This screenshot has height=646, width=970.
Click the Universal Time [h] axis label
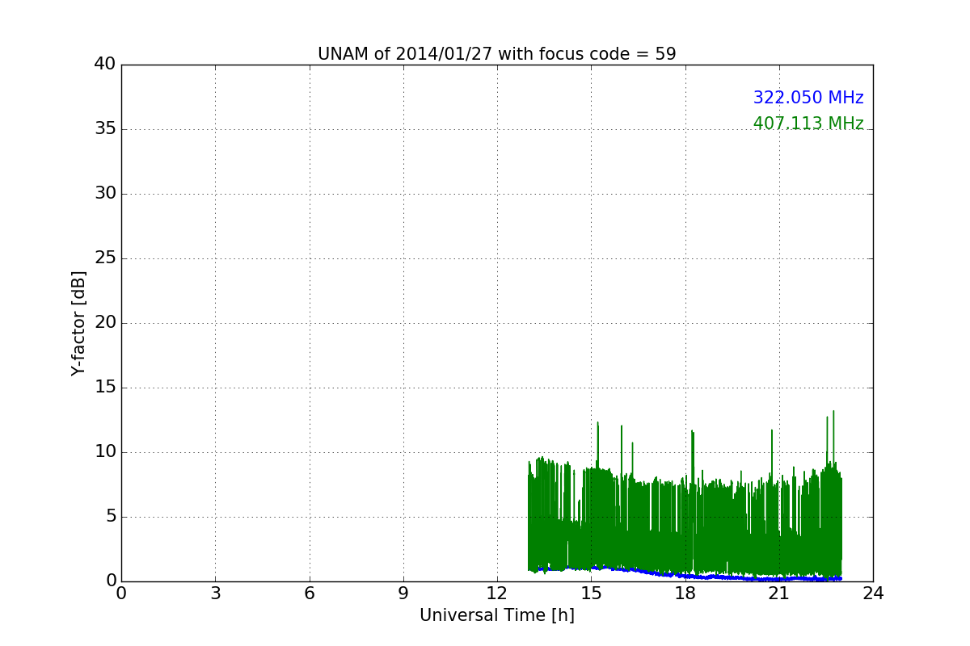[x=496, y=615]
